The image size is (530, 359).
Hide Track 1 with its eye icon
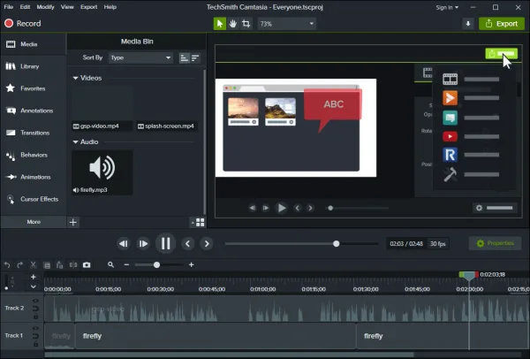point(35,328)
